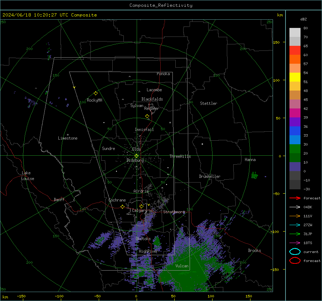Select the pink 45 dBZ color swatch
The height and width of the screenshot is (301, 322).
coord(295,104)
